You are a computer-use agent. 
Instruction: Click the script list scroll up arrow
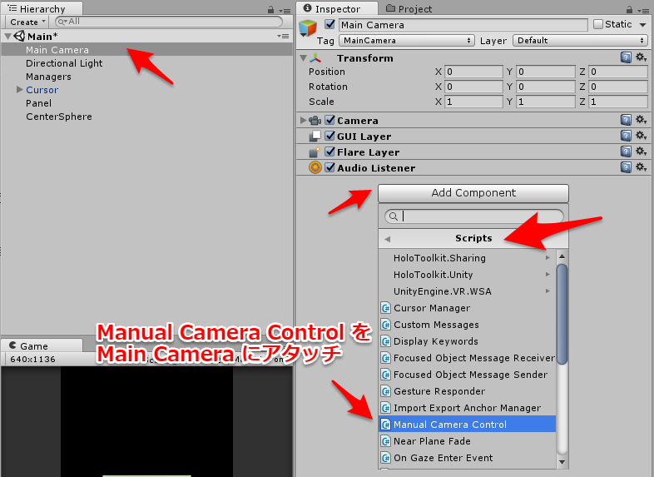click(x=562, y=256)
